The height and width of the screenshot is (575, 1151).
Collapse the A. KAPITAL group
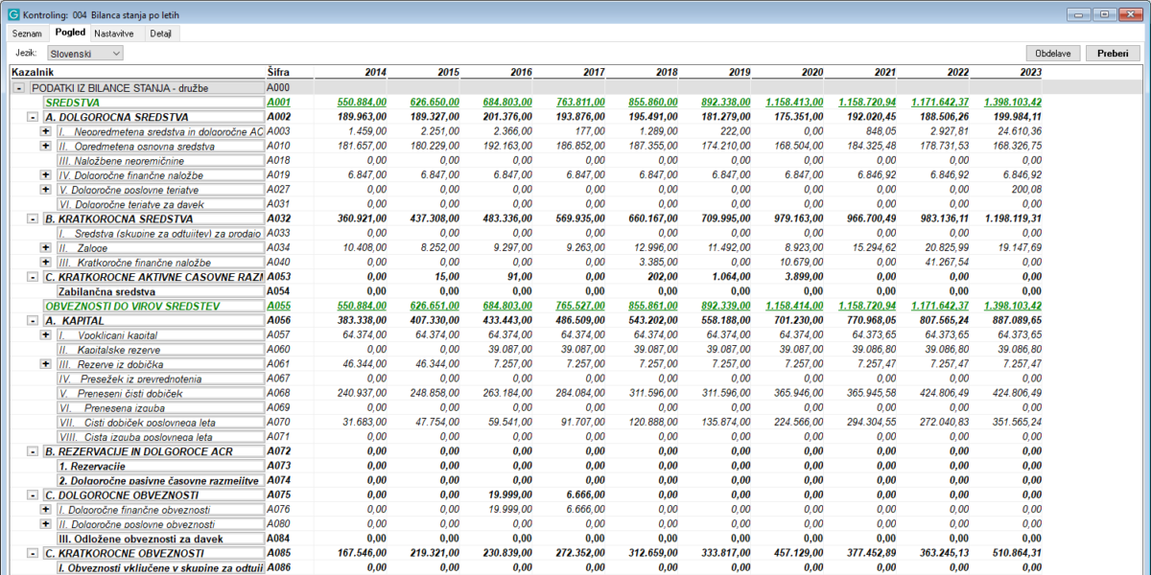(x=32, y=320)
